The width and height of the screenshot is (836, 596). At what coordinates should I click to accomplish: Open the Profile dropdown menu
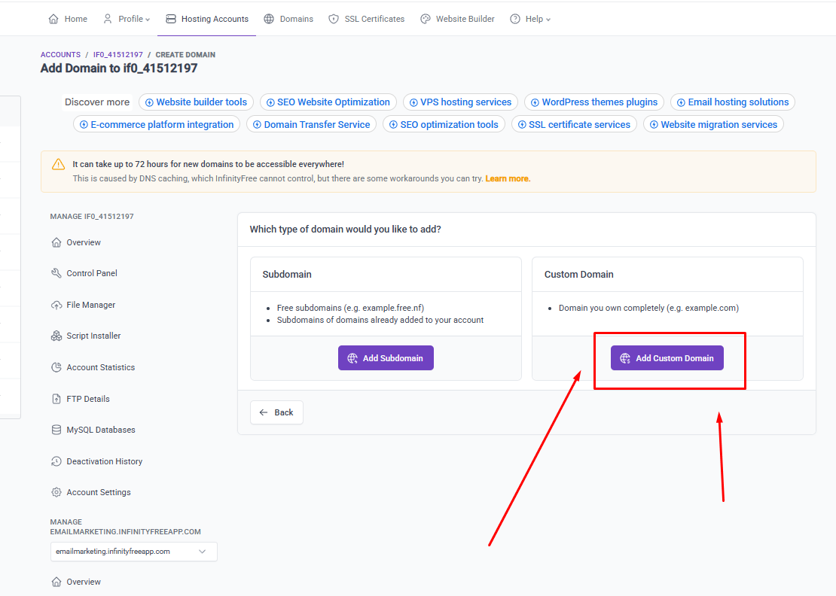[127, 19]
